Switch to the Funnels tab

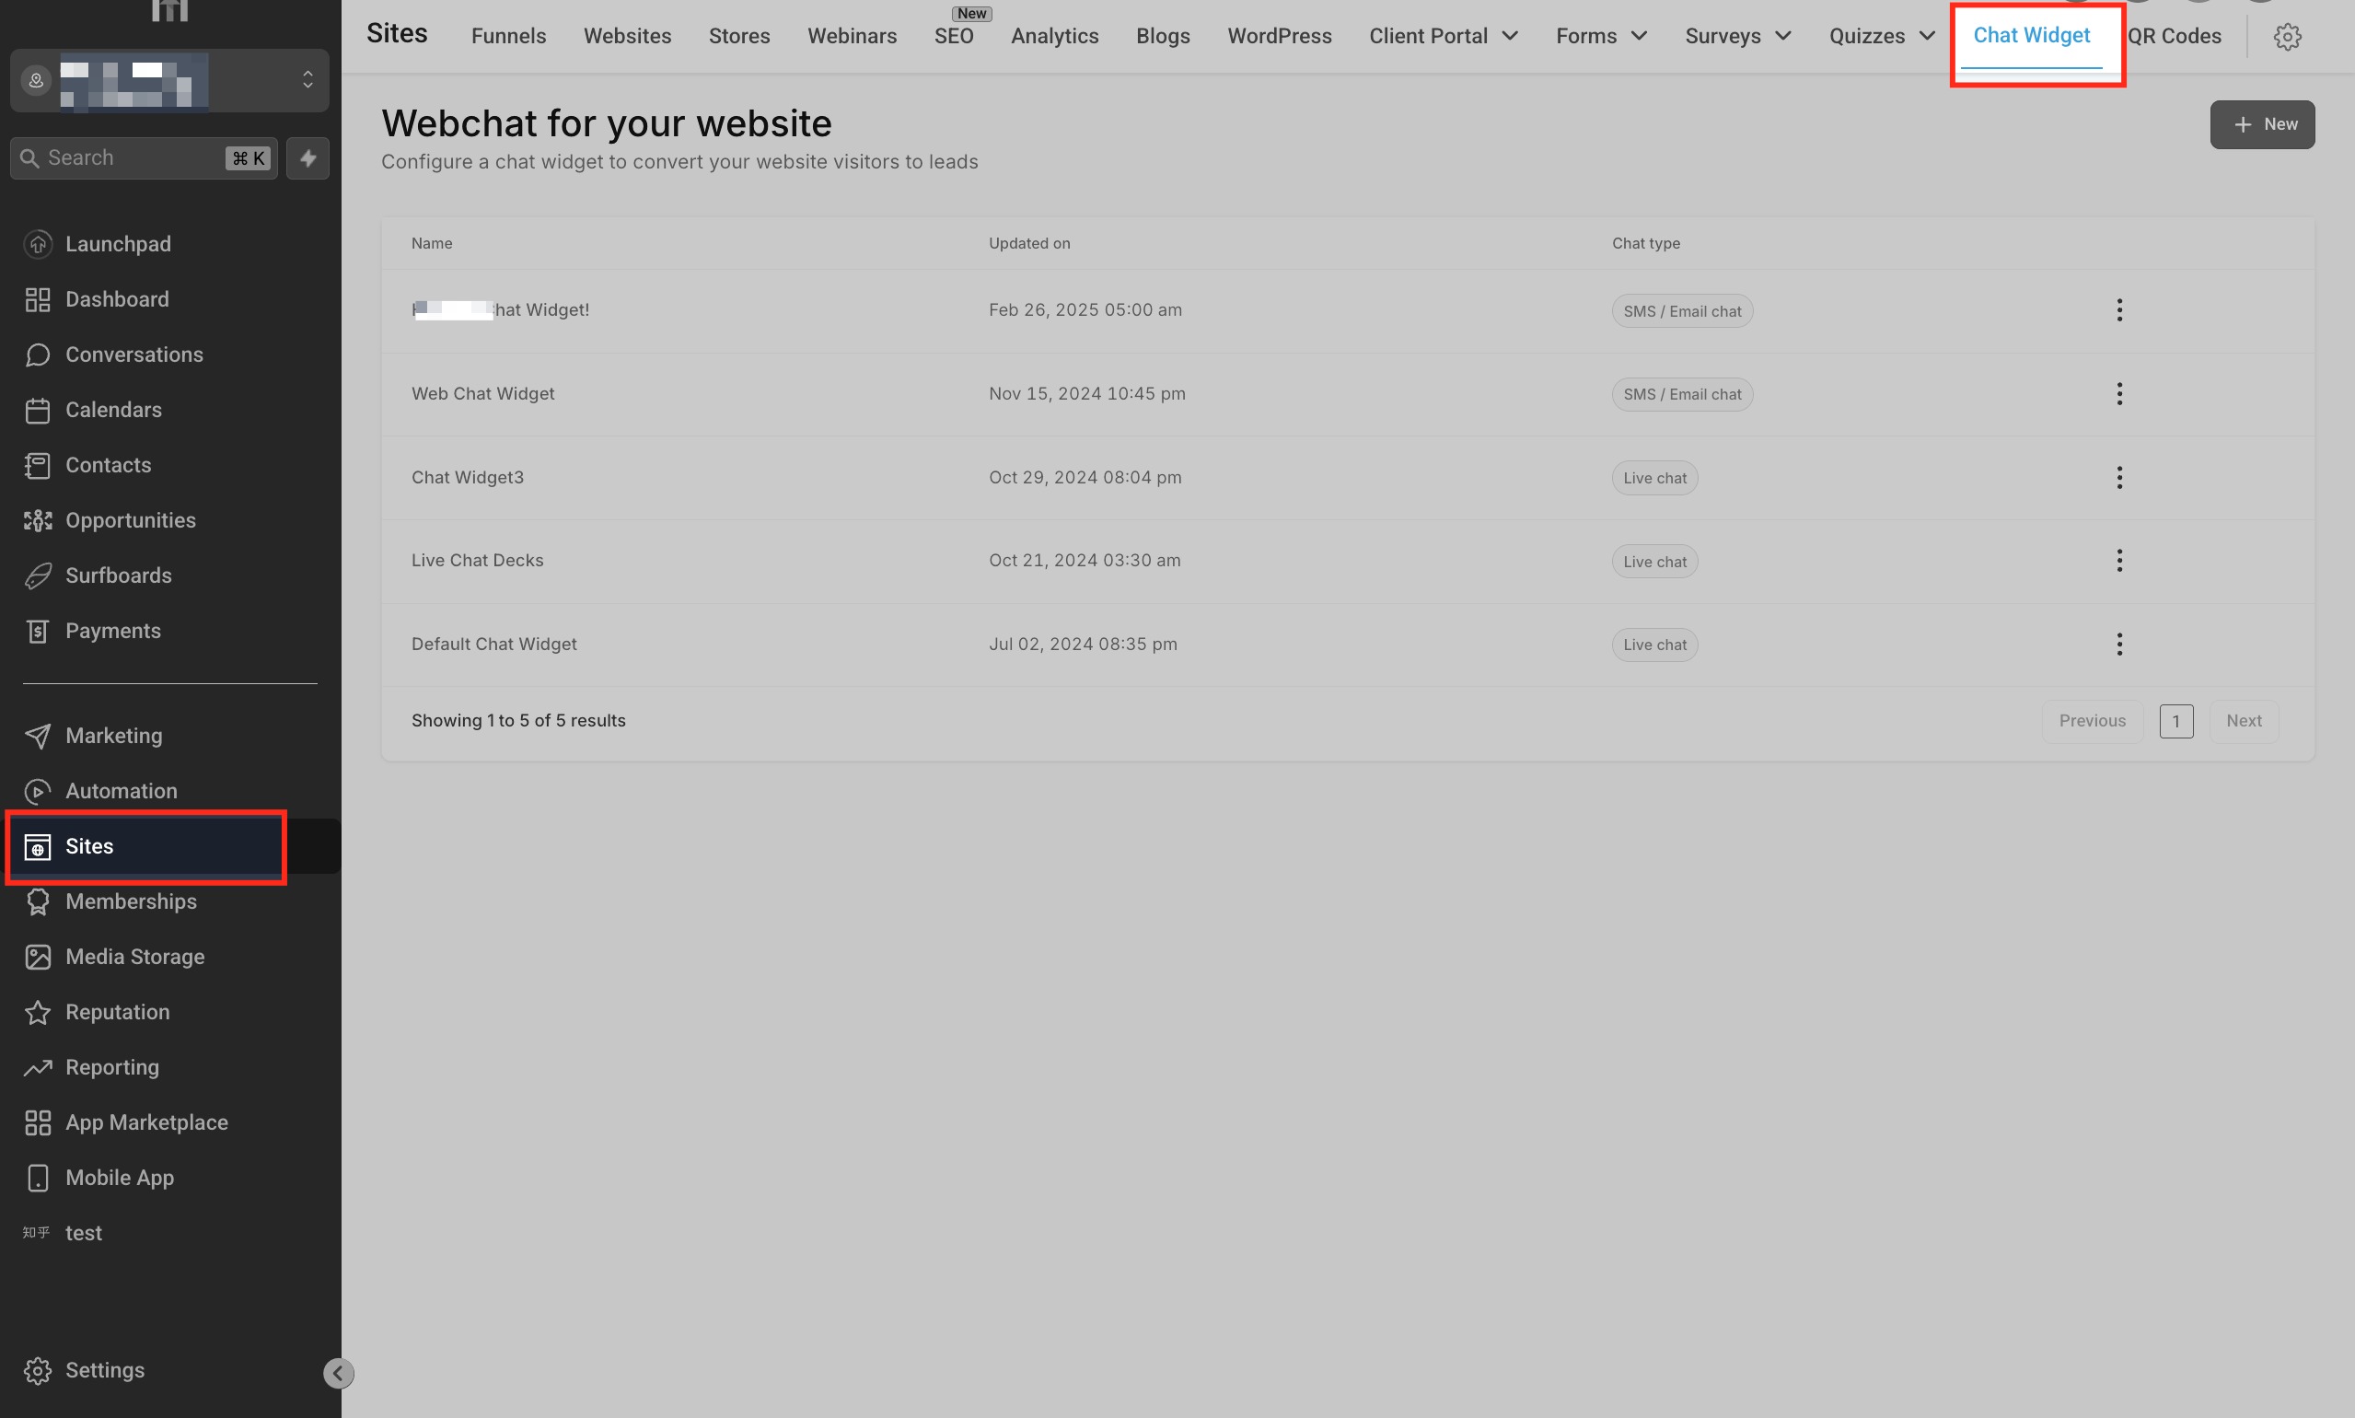[508, 36]
